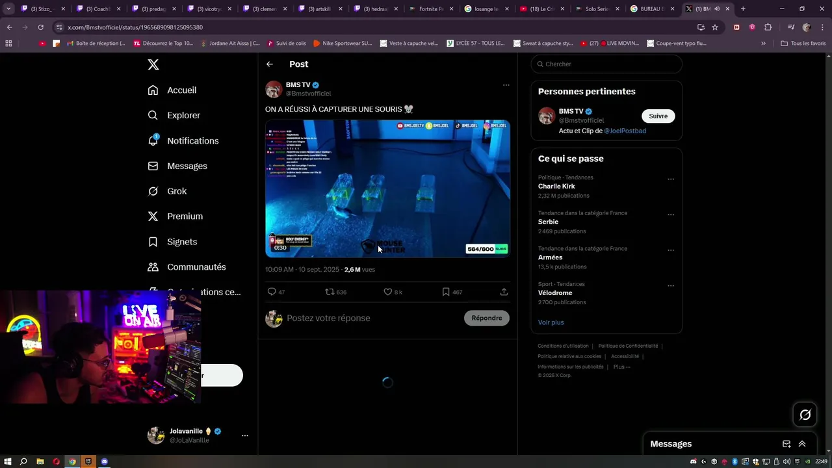Open new browser tab
Image resolution: width=832 pixels, height=468 pixels.
pyautogui.click(x=743, y=9)
